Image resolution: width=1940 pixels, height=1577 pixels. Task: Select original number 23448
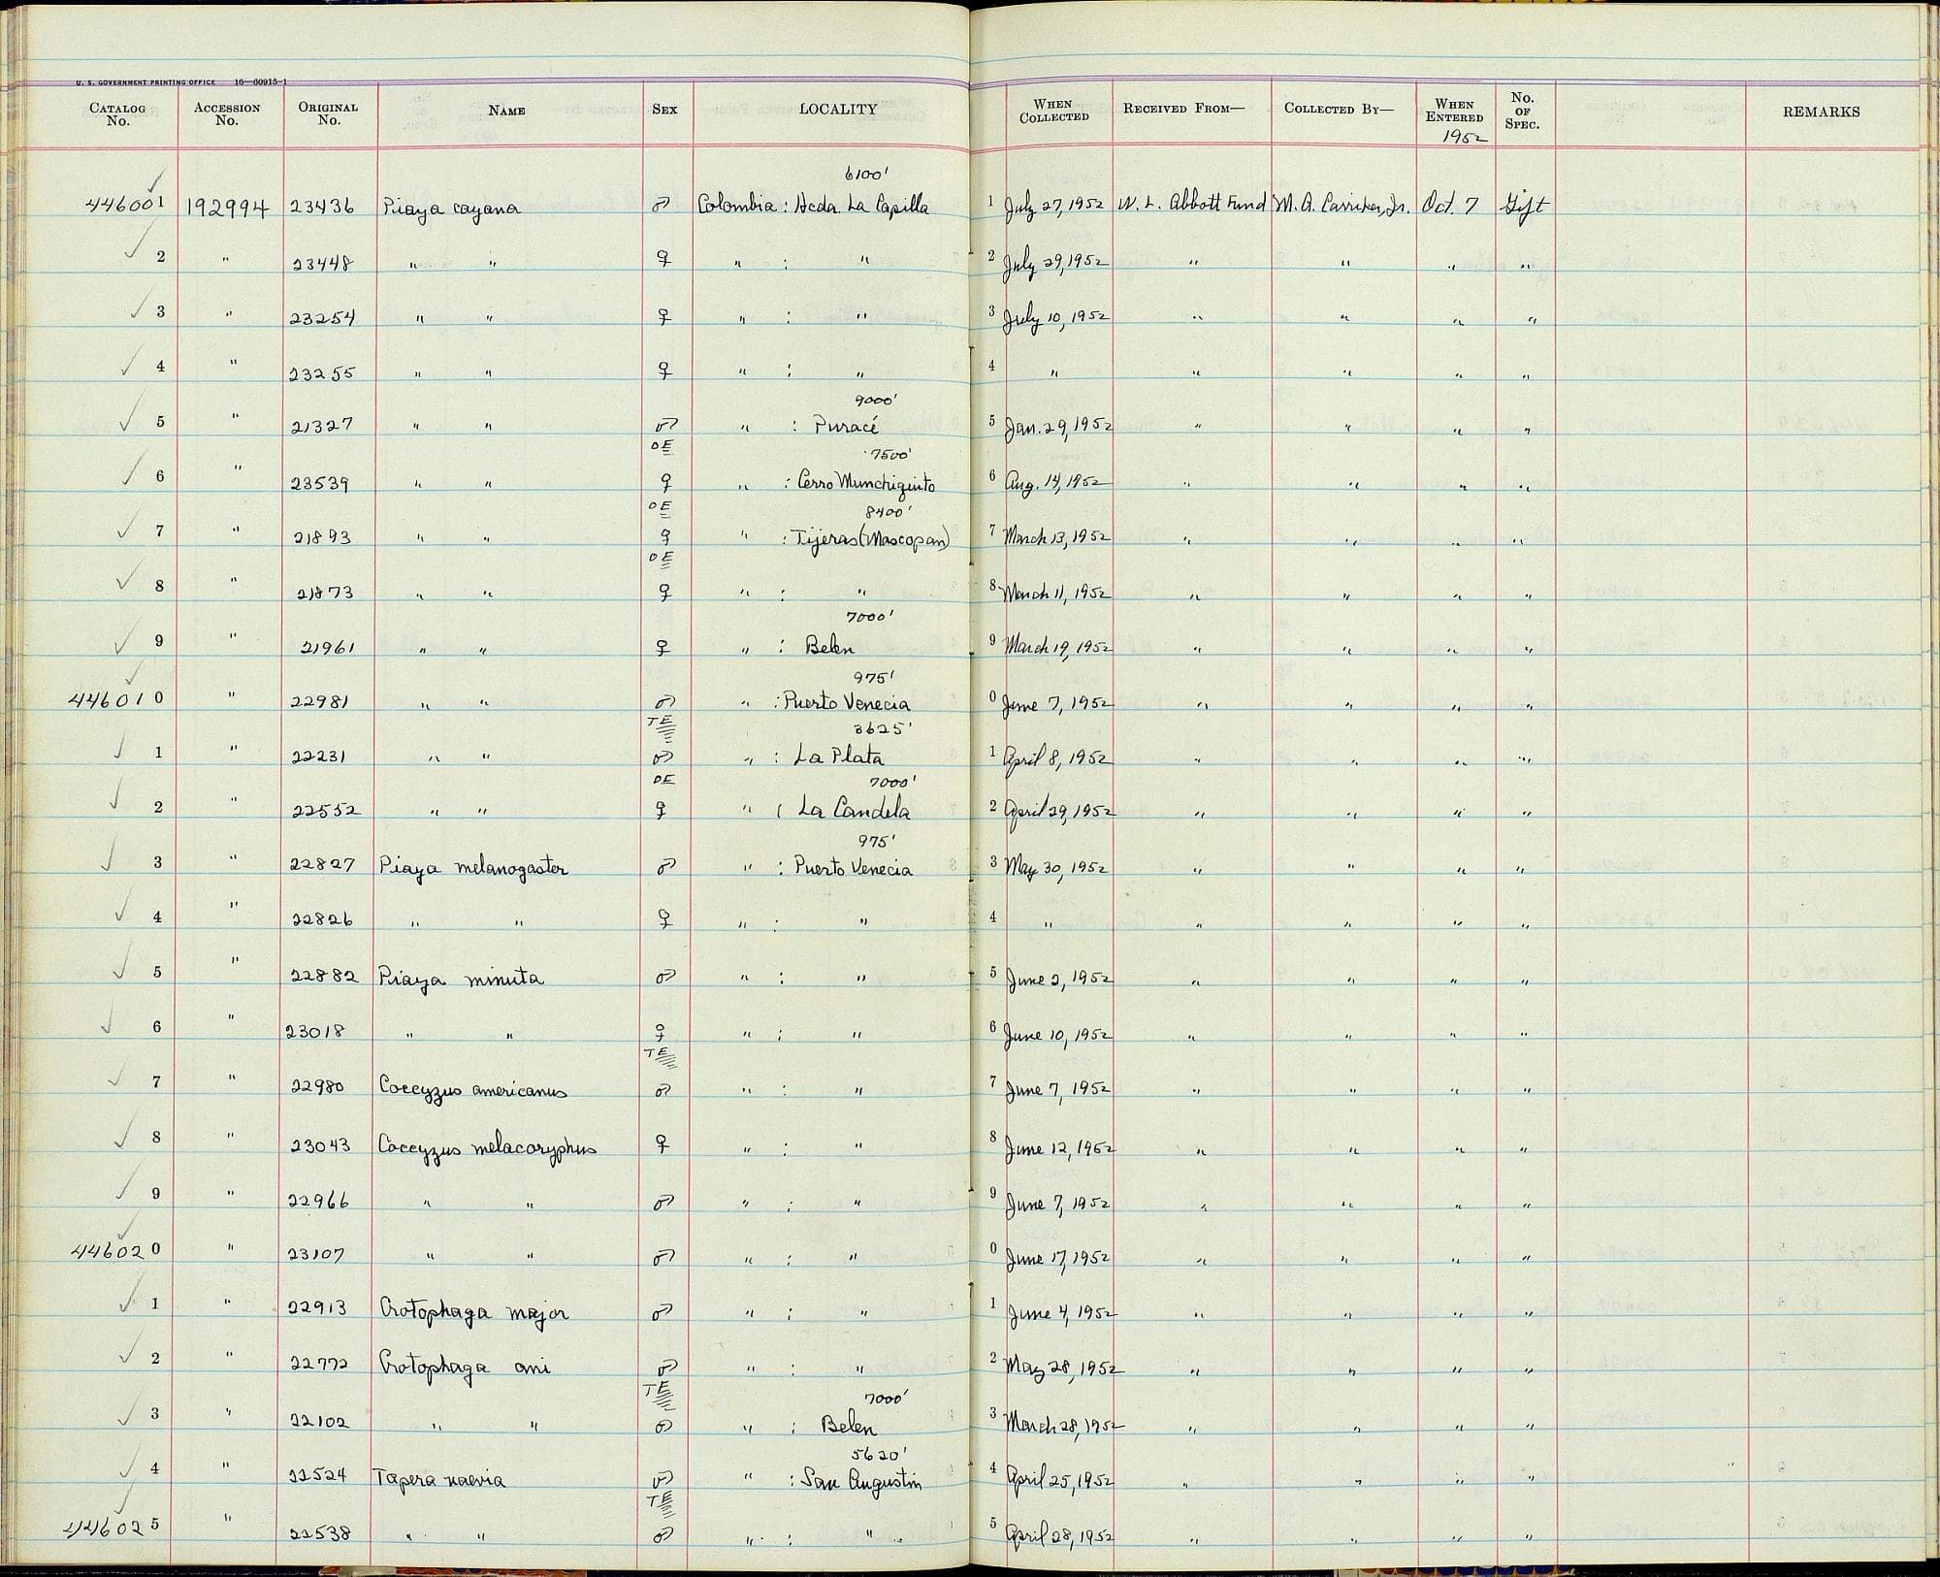324,263
